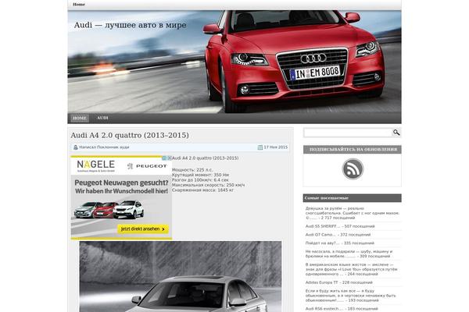Open the Audi S5 SHERIFF popular post
Image resolution: width=469 pixels, height=312 pixels.
point(323,226)
